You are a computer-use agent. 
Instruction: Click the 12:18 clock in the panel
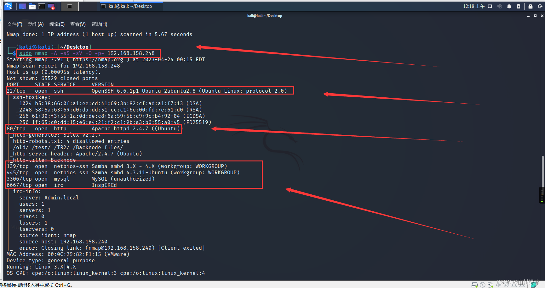click(x=474, y=6)
